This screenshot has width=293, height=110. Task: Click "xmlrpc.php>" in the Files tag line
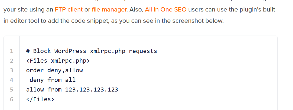70,61
